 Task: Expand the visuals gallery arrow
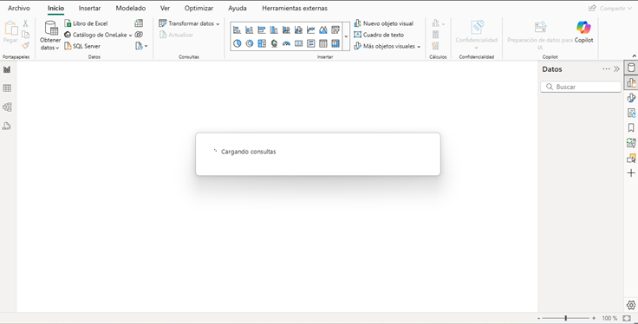tap(346, 36)
